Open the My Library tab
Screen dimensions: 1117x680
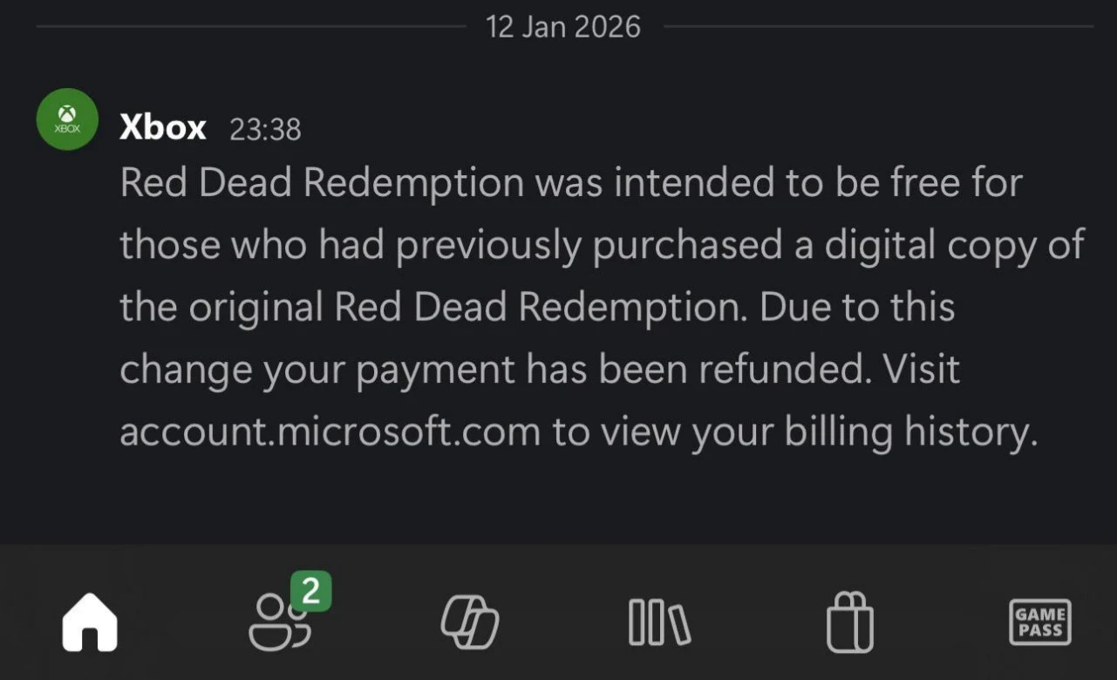pyautogui.click(x=658, y=623)
